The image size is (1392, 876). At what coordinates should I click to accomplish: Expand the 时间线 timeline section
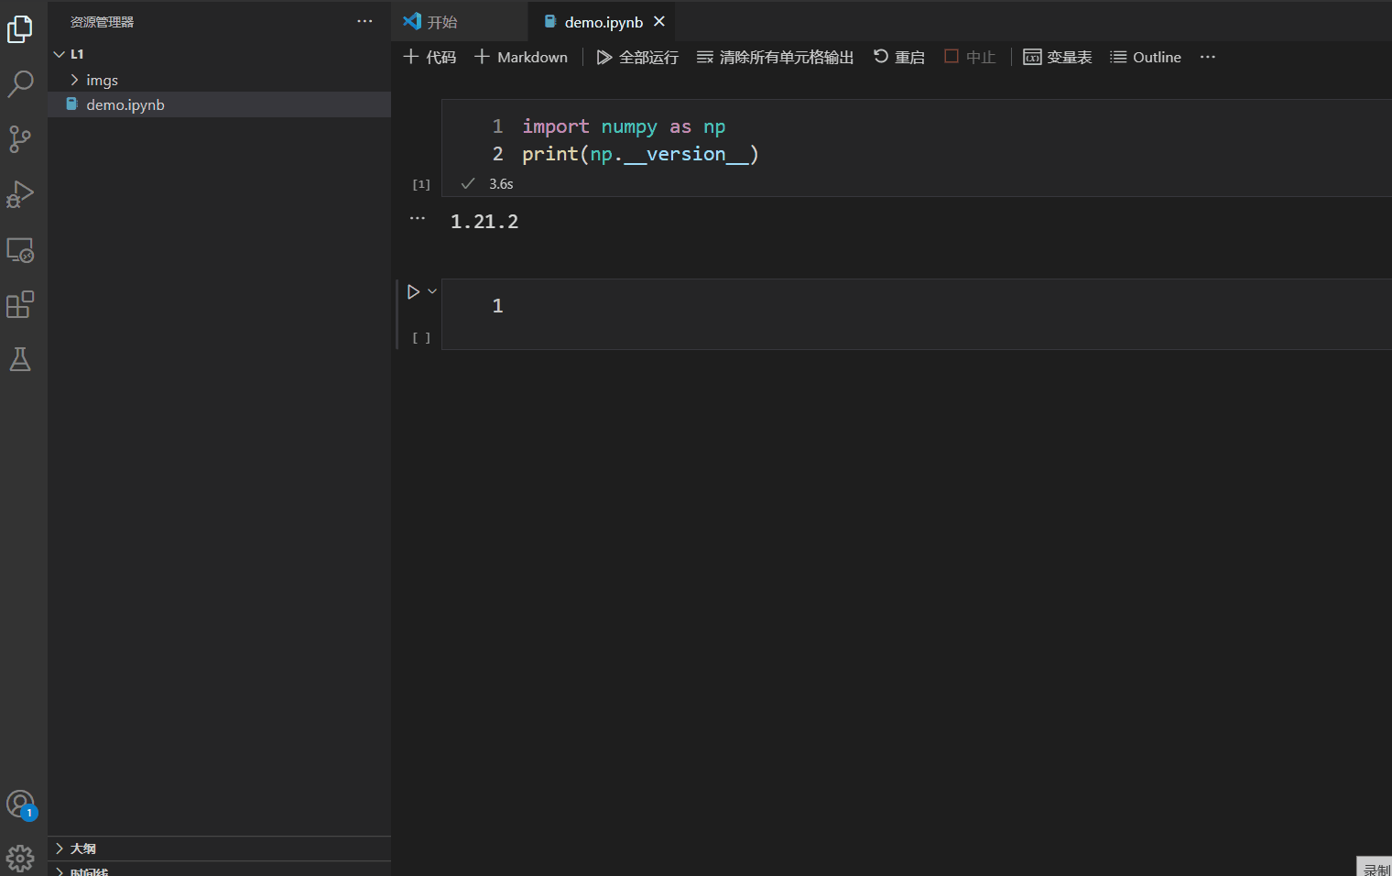219,870
